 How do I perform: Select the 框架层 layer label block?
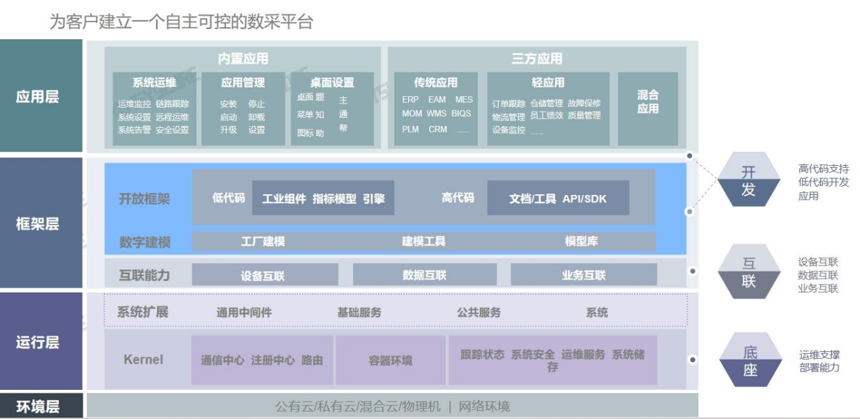pyautogui.click(x=41, y=223)
